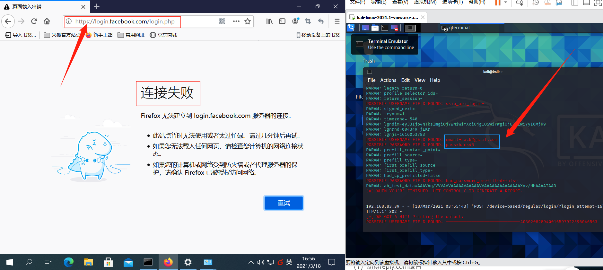Reload the failed Facebook login page

(34, 22)
